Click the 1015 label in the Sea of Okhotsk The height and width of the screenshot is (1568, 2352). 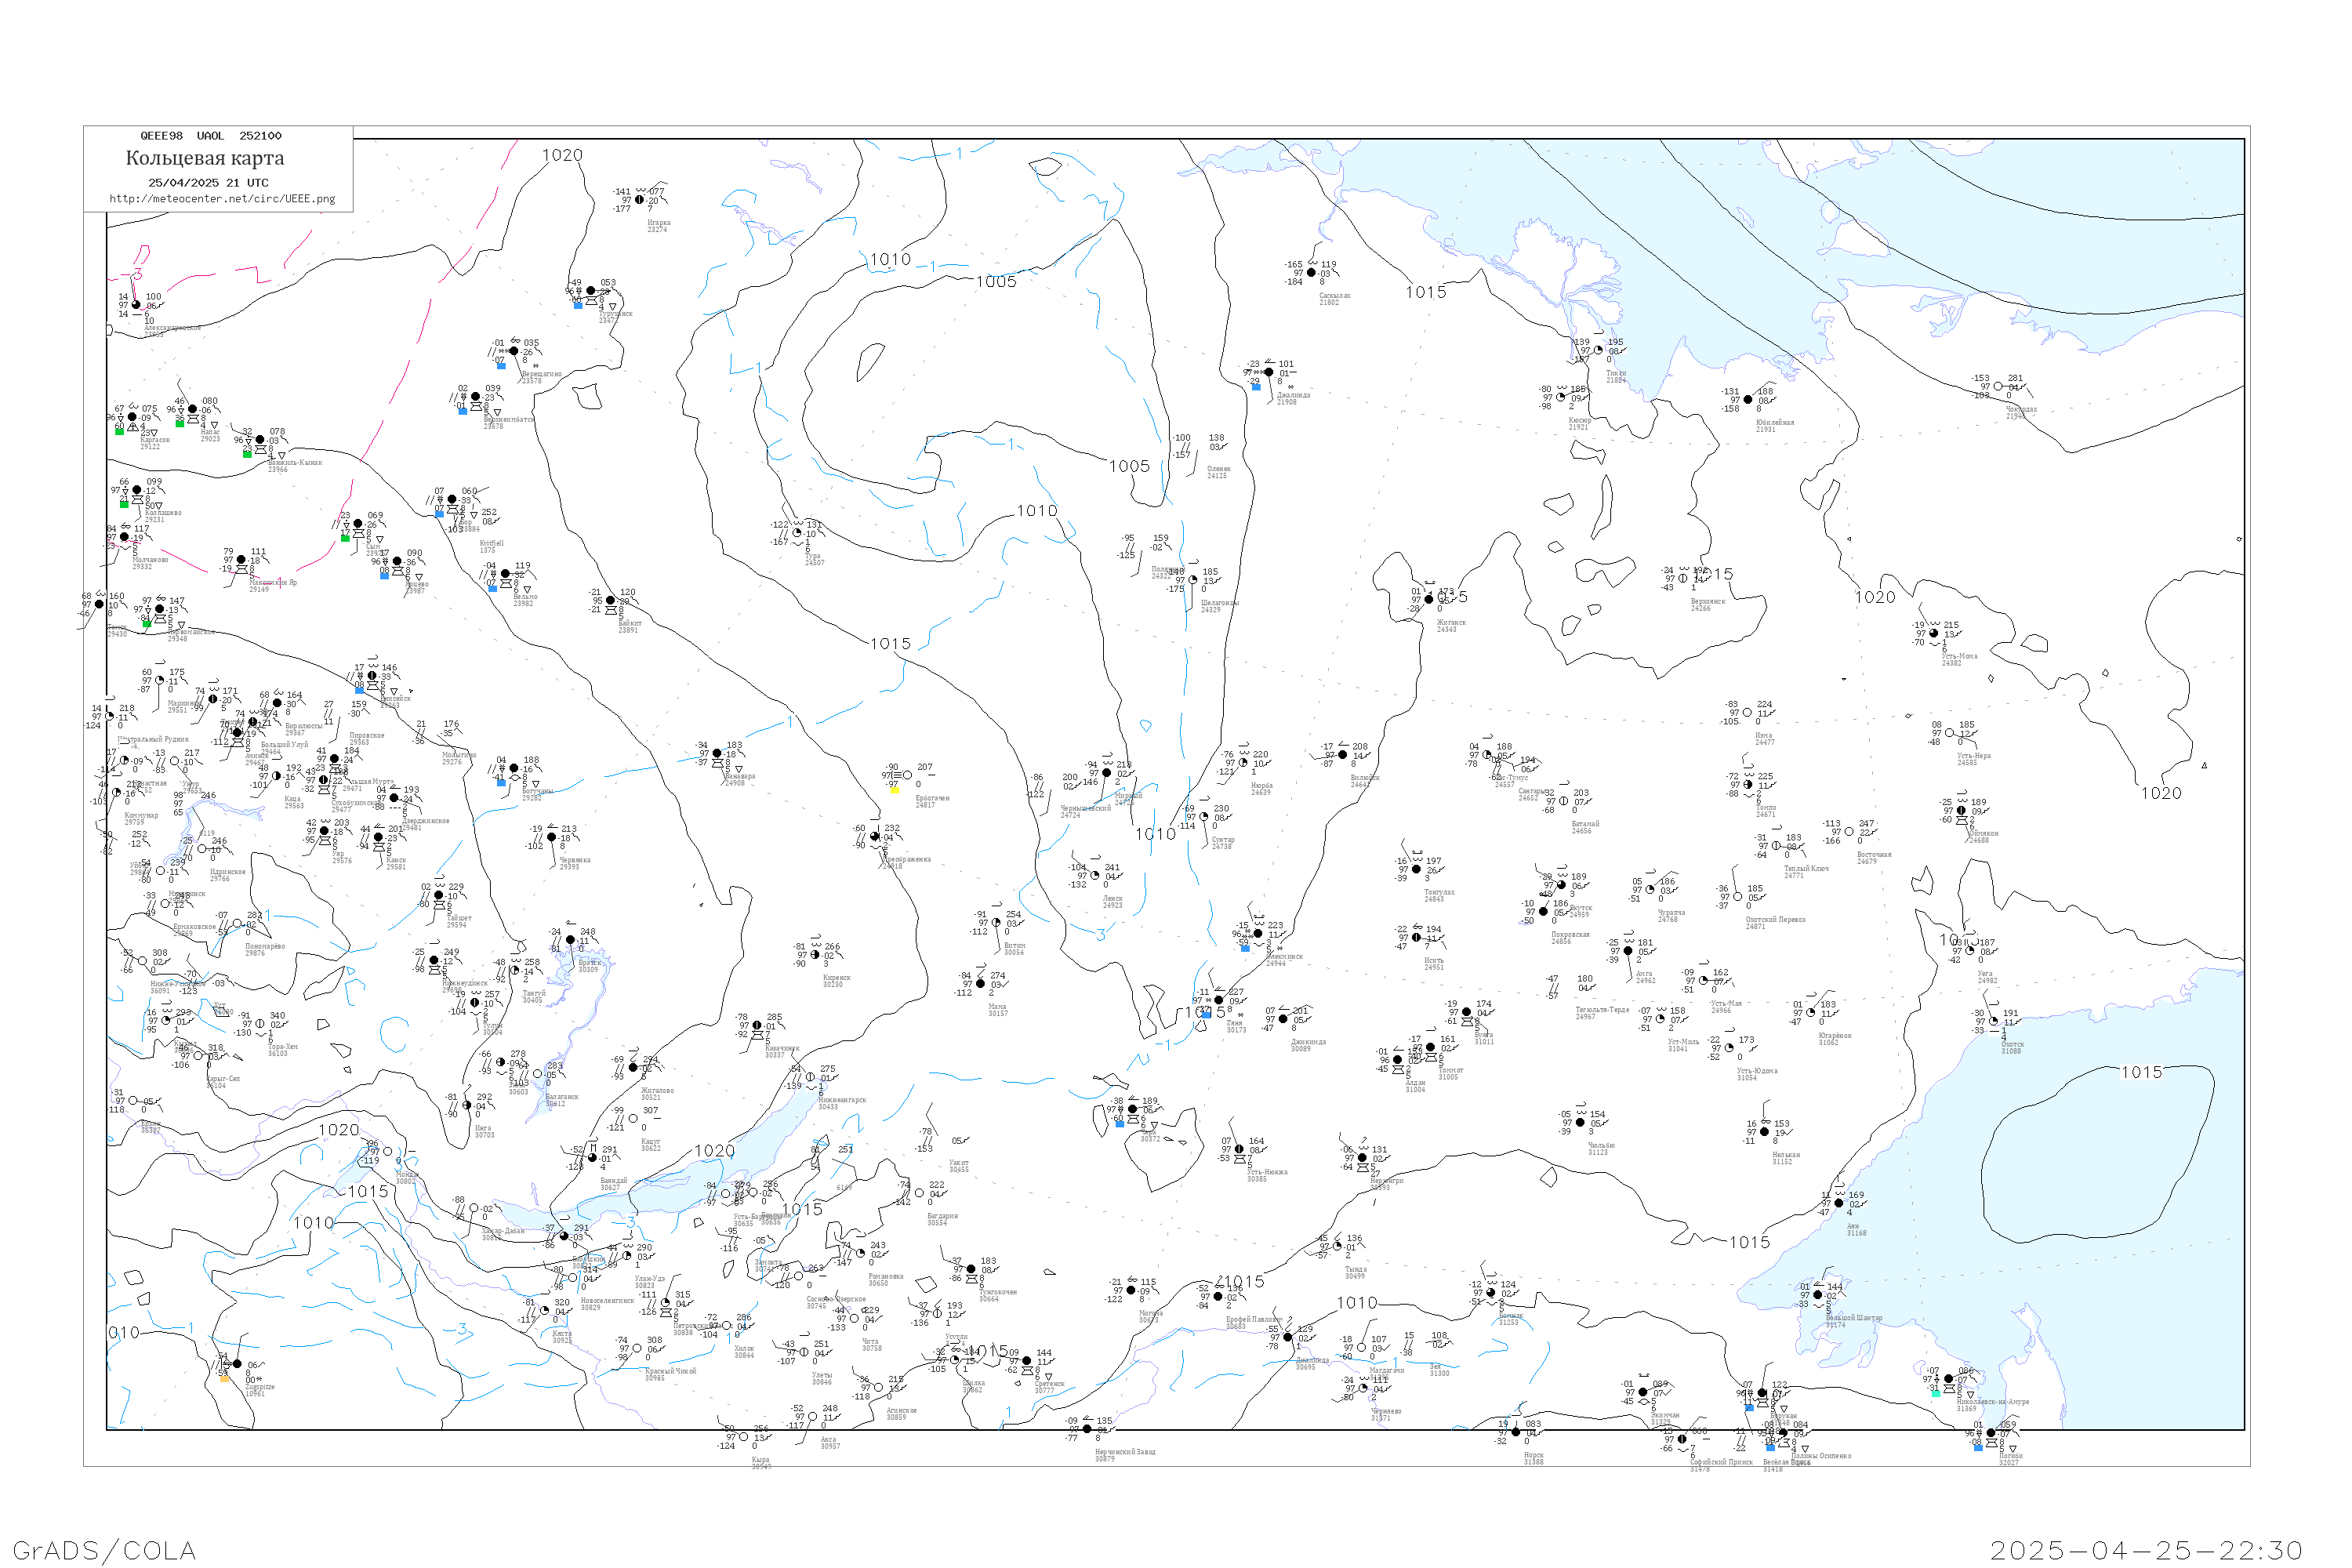tap(2141, 1072)
